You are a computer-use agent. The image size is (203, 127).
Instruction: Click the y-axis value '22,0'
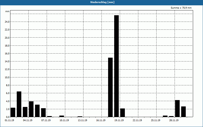(x=7, y=30)
